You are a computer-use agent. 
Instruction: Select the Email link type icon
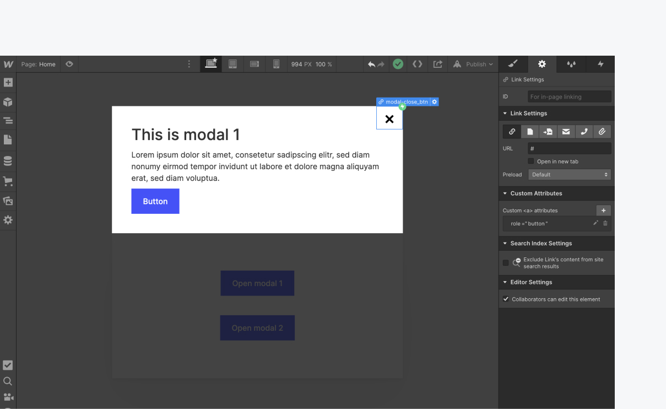566,132
